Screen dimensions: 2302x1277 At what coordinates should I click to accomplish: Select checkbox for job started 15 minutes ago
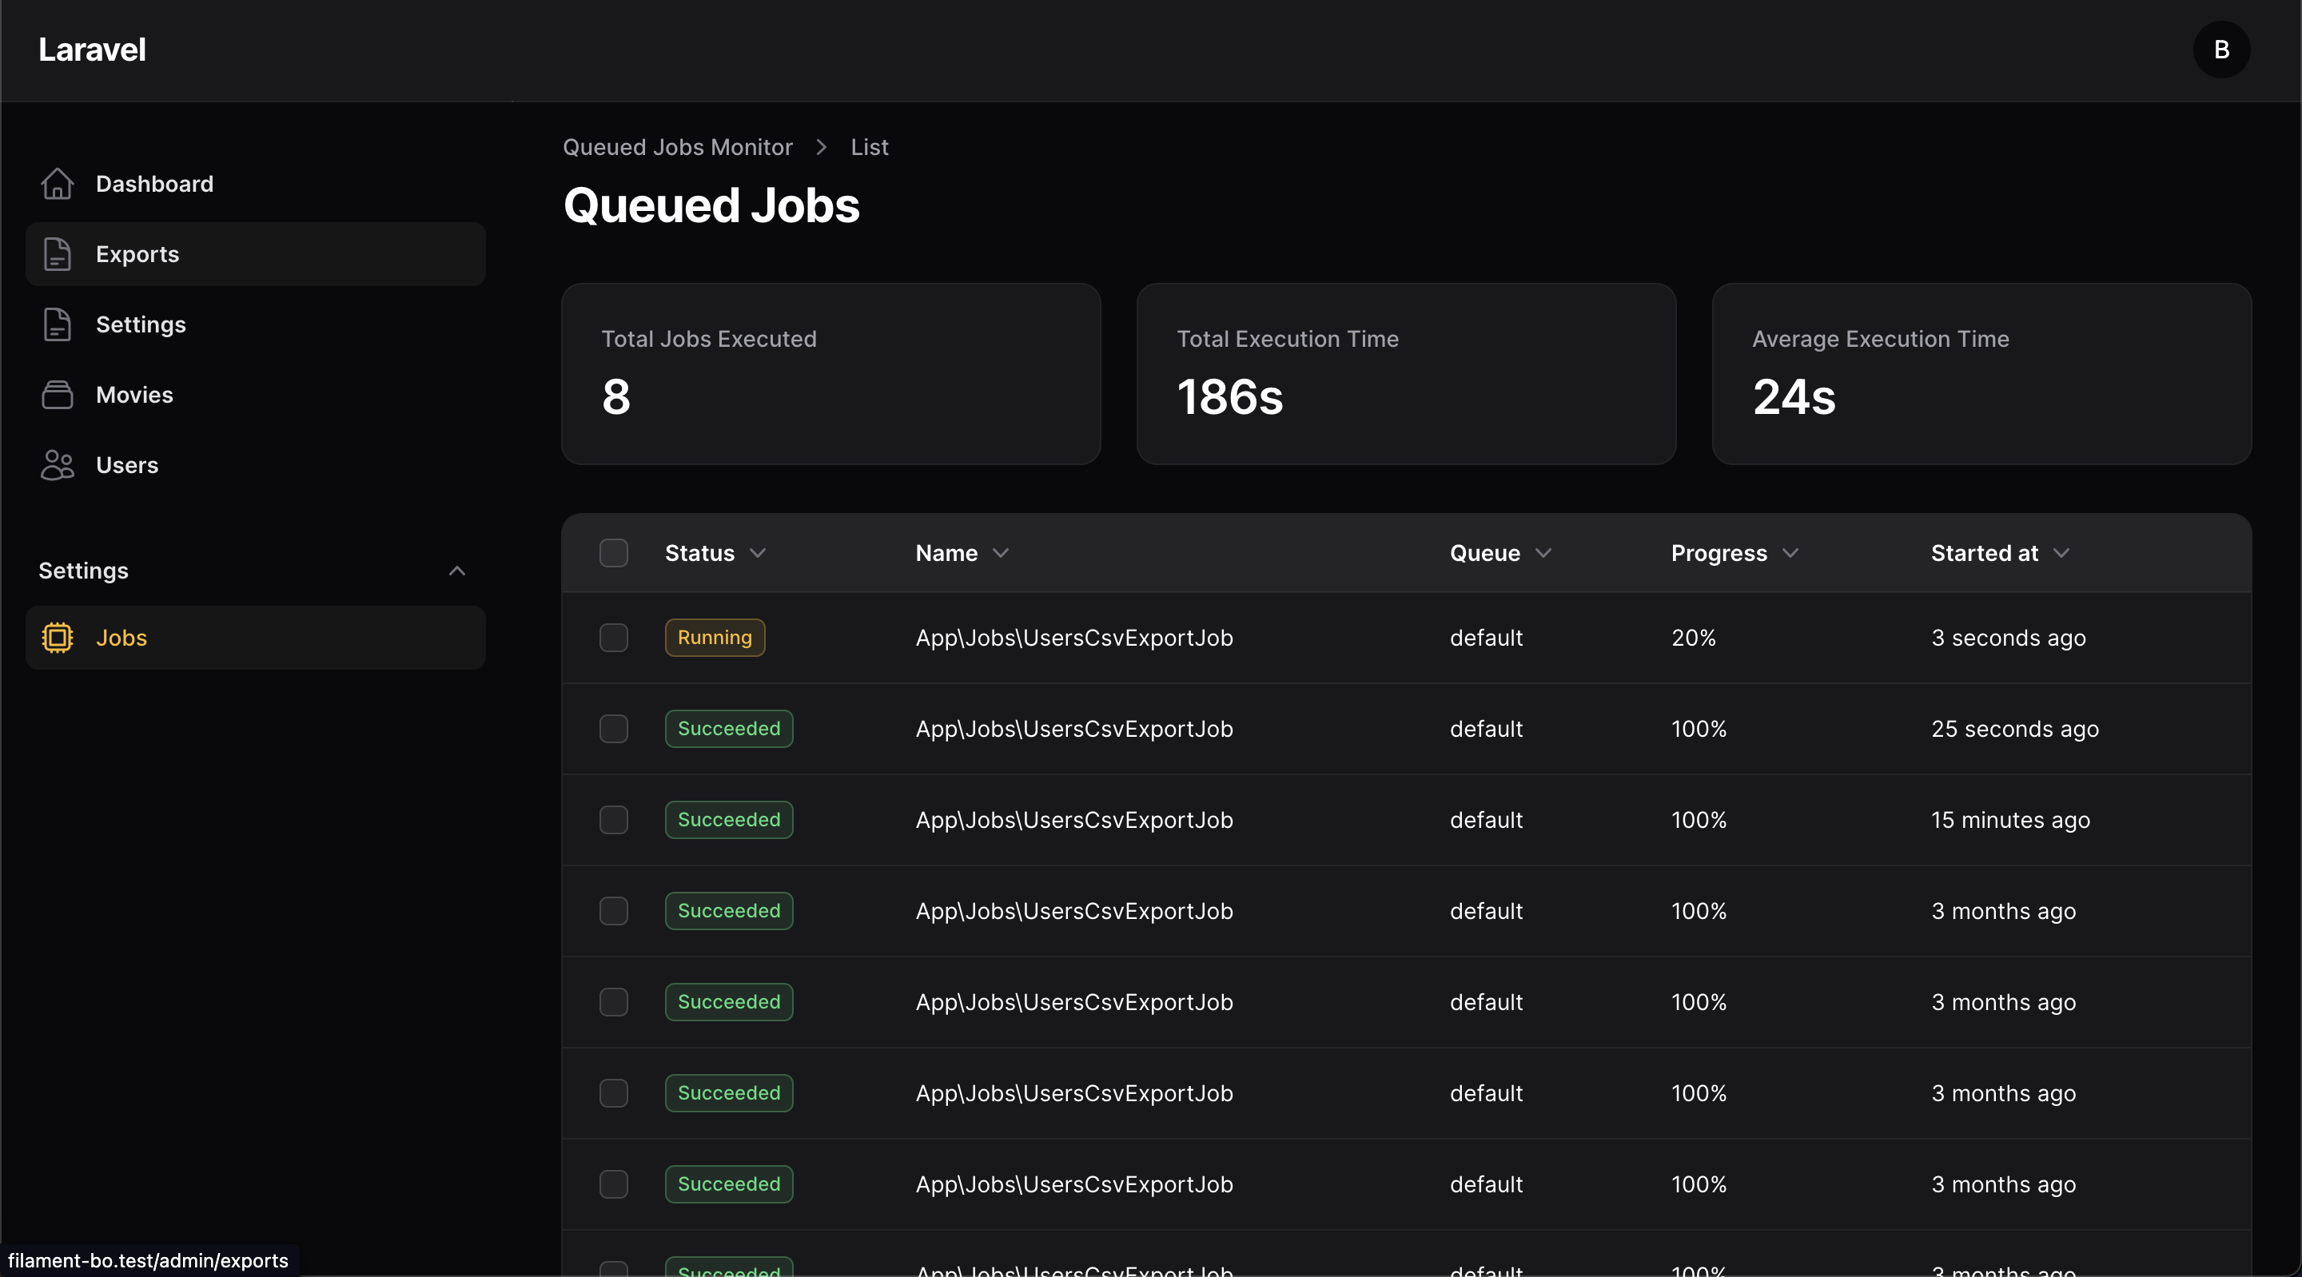click(613, 821)
